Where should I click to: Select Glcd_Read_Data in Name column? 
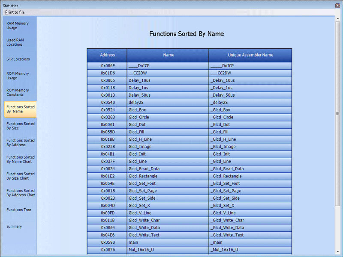point(168,169)
